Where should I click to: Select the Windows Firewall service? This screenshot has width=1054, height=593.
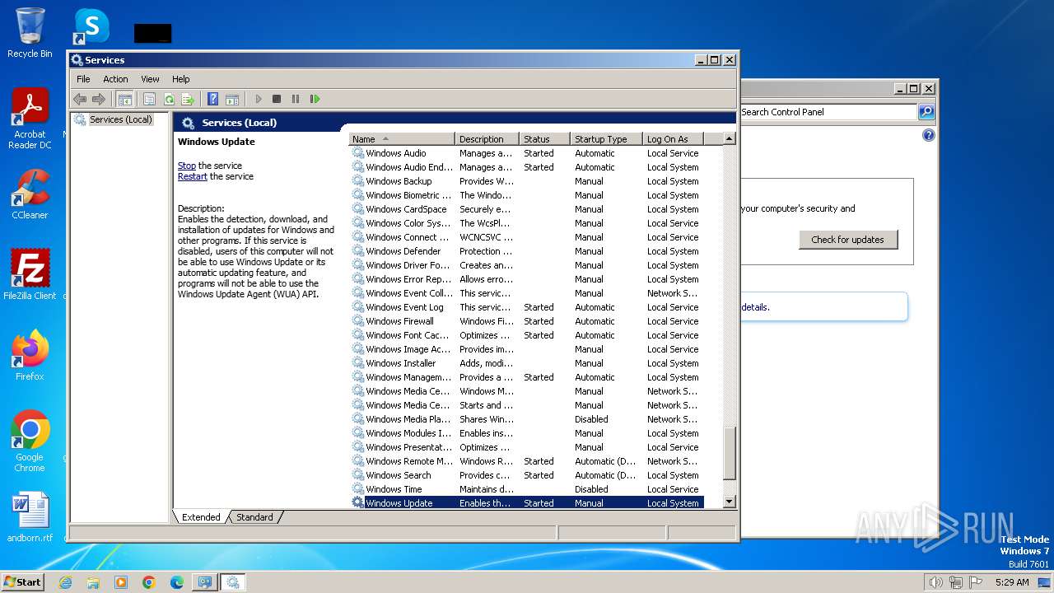(x=527, y=321)
